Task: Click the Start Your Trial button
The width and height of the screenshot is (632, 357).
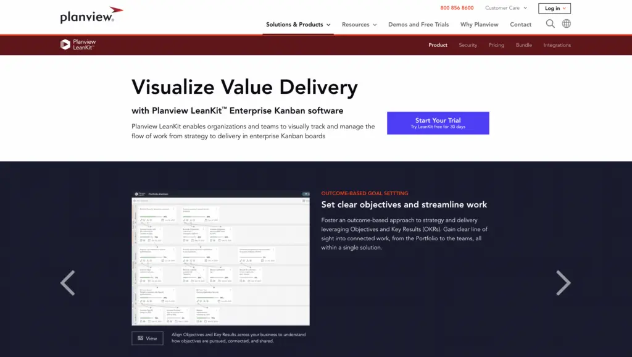Action: pyautogui.click(x=438, y=123)
